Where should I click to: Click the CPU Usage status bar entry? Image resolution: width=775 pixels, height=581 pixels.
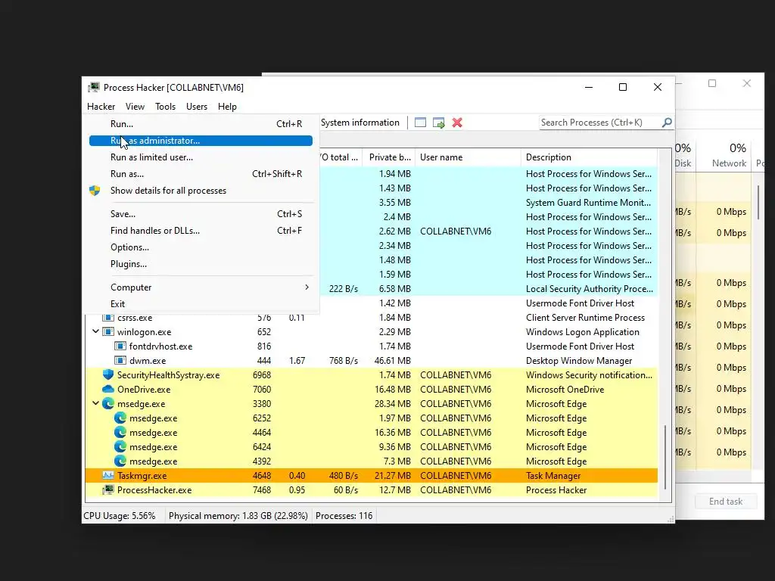point(119,516)
